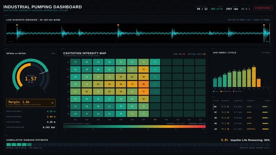Click the SEVERITY column header in the table

251,101
